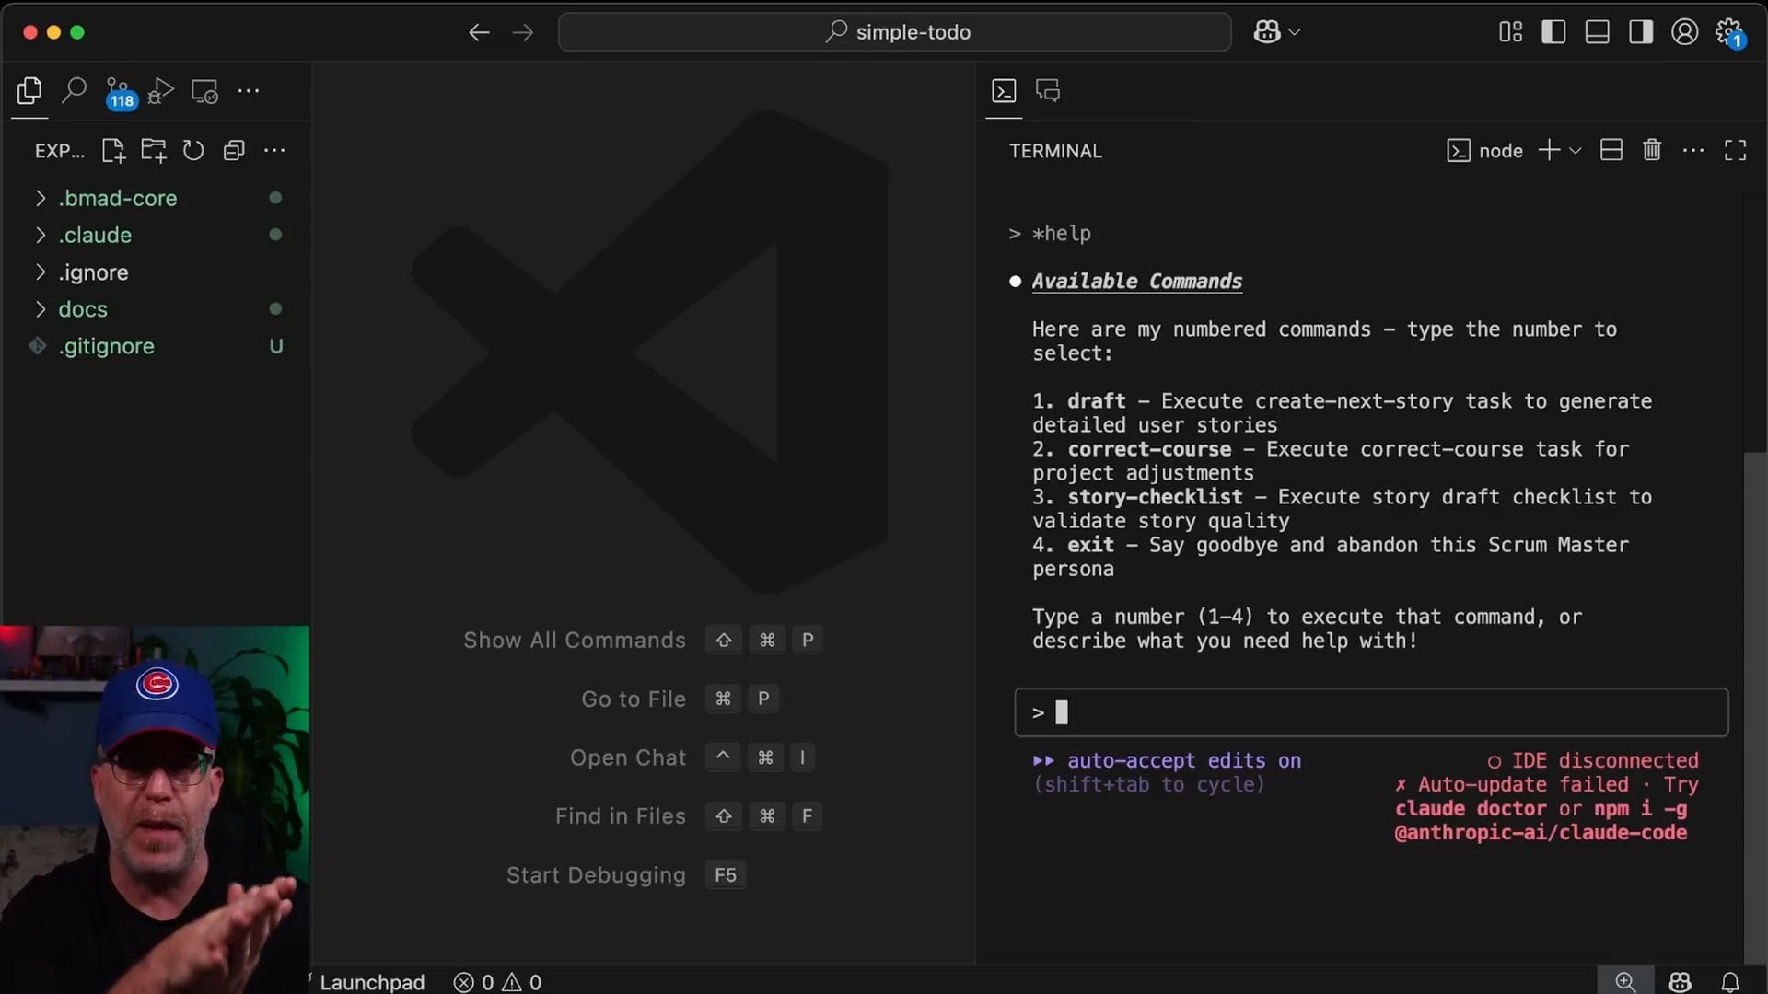
Task: Expand the docs folder
Action: point(83,309)
